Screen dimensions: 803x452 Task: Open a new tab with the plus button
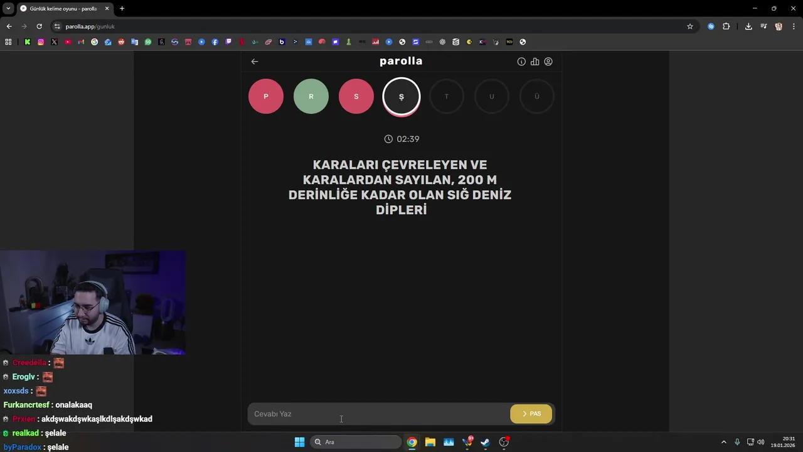(x=122, y=8)
